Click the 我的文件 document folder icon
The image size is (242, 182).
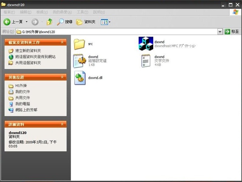tap(11, 92)
